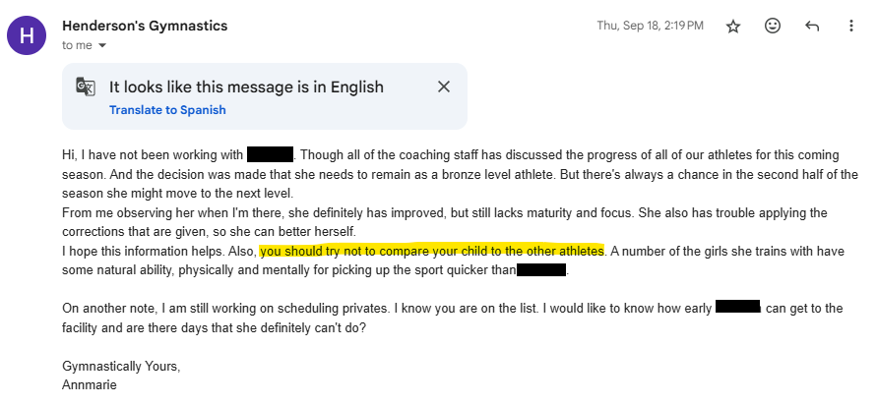The width and height of the screenshot is (877, 406).
Task: Add an emoji reaction to the email
Action: 773,27
